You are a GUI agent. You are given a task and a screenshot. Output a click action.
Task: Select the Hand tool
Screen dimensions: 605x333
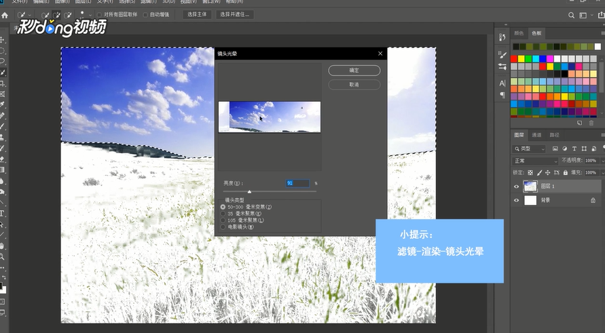pos(2,246)
